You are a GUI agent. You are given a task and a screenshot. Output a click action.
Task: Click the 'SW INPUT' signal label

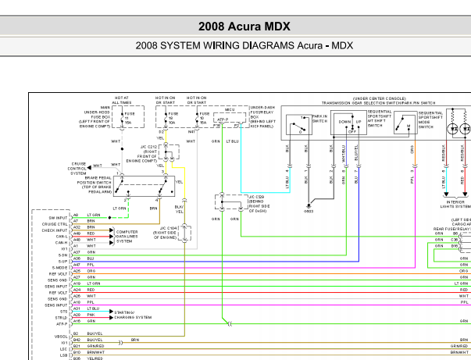click(x=58, y=218)
